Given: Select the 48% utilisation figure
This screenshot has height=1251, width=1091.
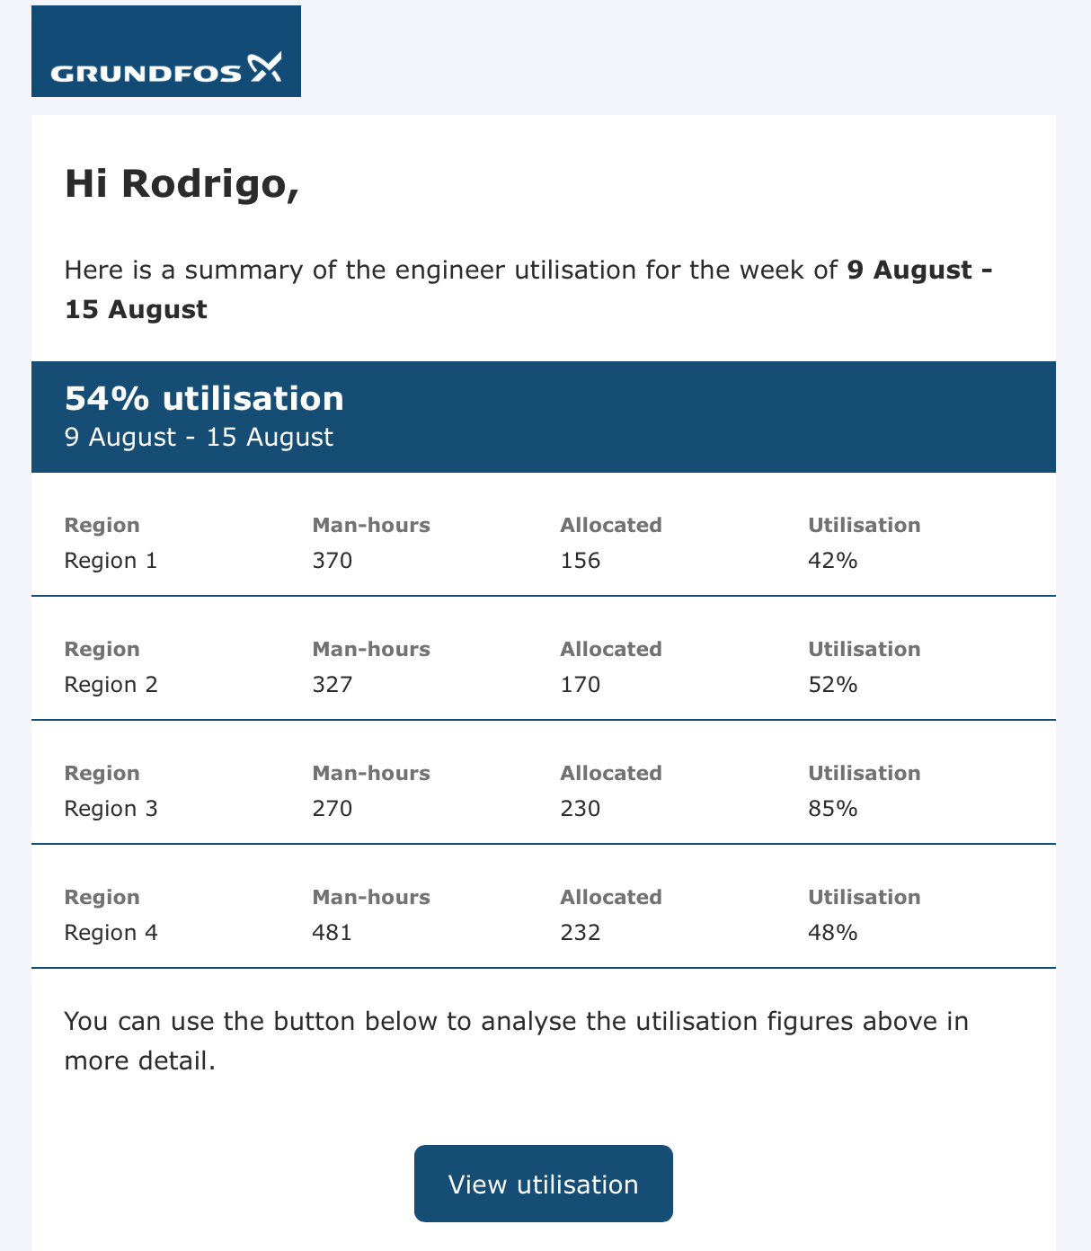Looking at the screenshot, I should pos(833,933).
